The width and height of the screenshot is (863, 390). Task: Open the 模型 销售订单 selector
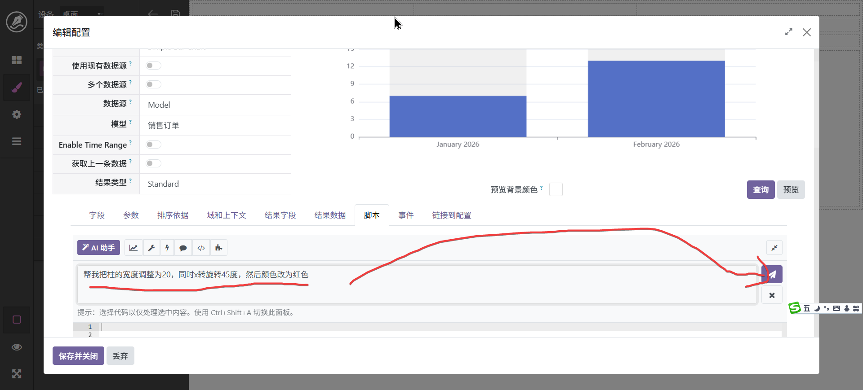[215, 126]
